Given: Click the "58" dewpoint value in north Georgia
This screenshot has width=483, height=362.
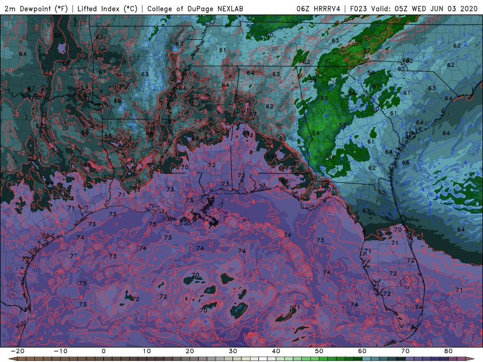Looking at the screenshot, I should tap(352, 93).
